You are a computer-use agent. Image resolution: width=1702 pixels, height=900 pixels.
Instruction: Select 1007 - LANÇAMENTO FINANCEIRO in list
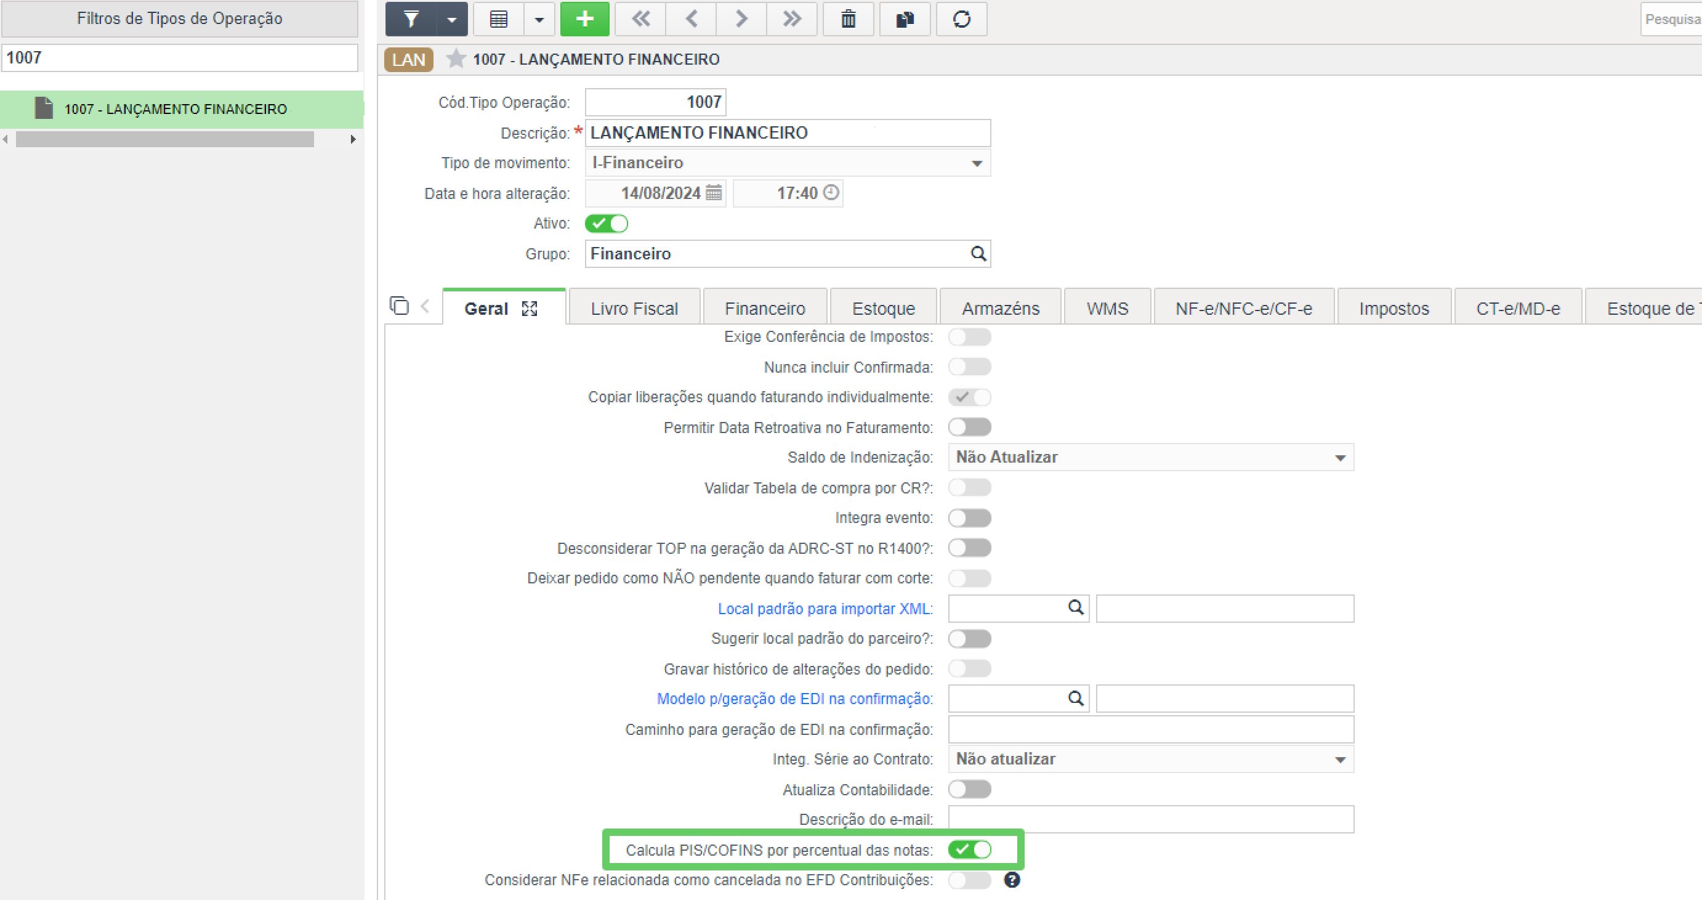tap(180, 109)
